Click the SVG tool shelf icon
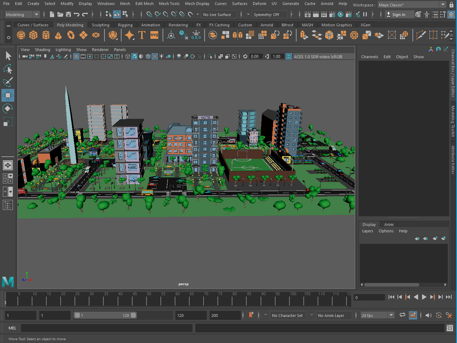Screen dimensions: 457x343 [154, 35]
